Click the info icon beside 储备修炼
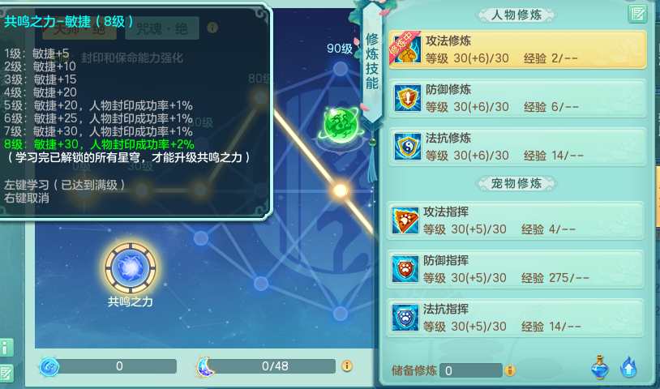 pyautogui.click(x=510, y=370)
